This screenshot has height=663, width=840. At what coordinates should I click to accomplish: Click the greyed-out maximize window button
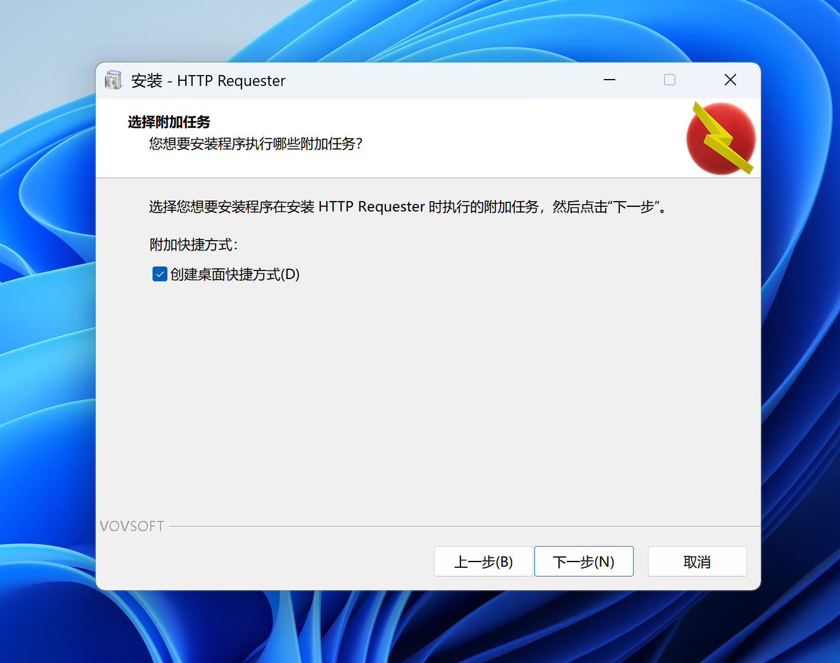pos(669,80)
